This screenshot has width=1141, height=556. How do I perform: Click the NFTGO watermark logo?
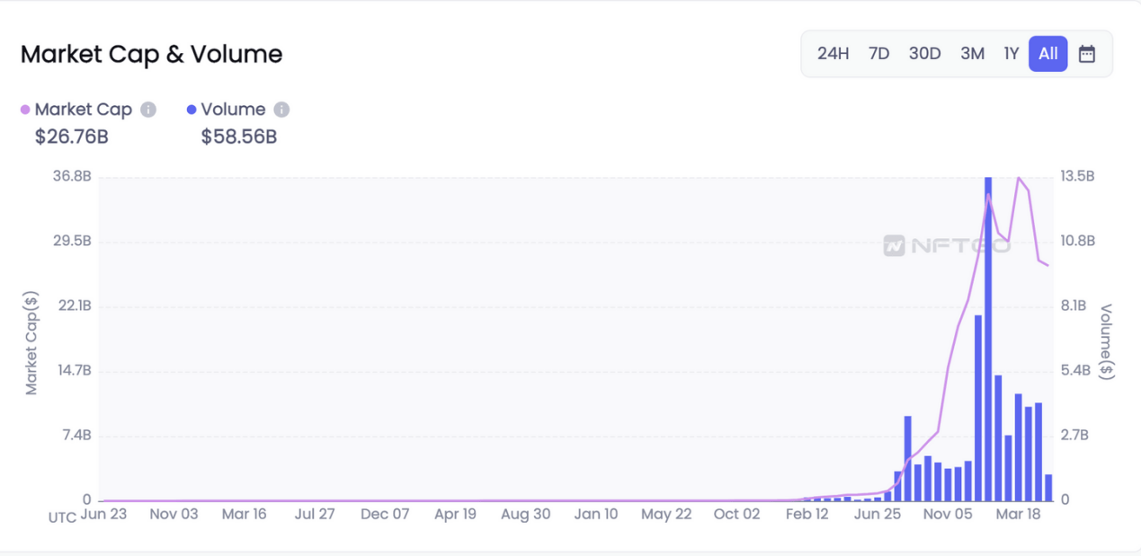tap(946, 245)
